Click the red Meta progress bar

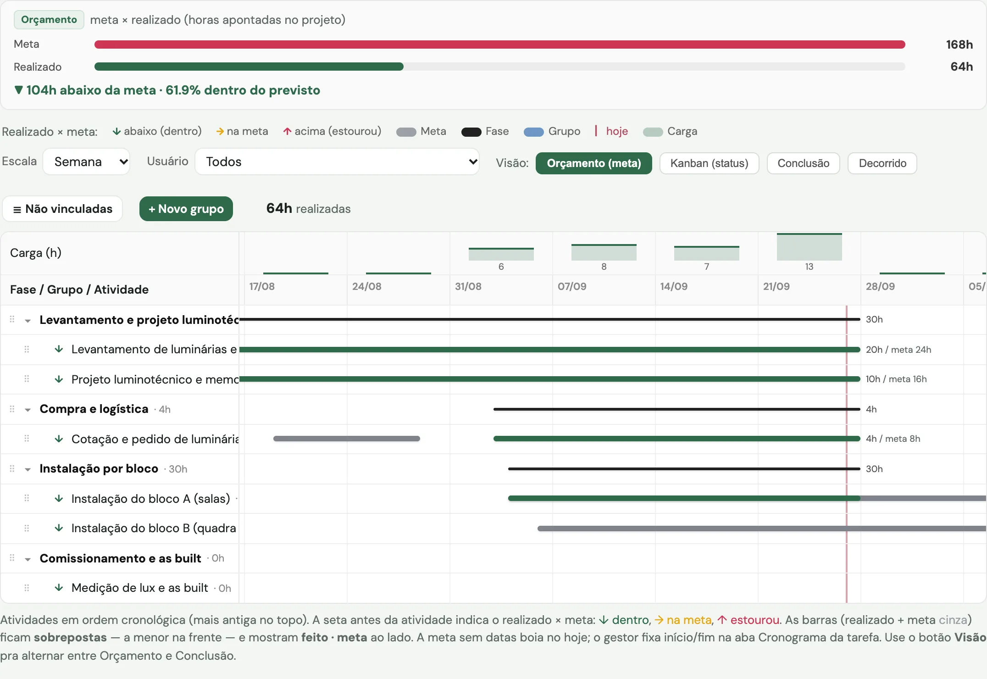click(x=500, y=45)
